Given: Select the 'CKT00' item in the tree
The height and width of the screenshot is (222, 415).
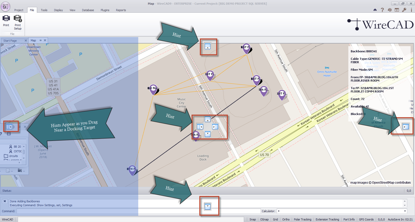Looking at the screenshot, I should click(x=16, y=151).
